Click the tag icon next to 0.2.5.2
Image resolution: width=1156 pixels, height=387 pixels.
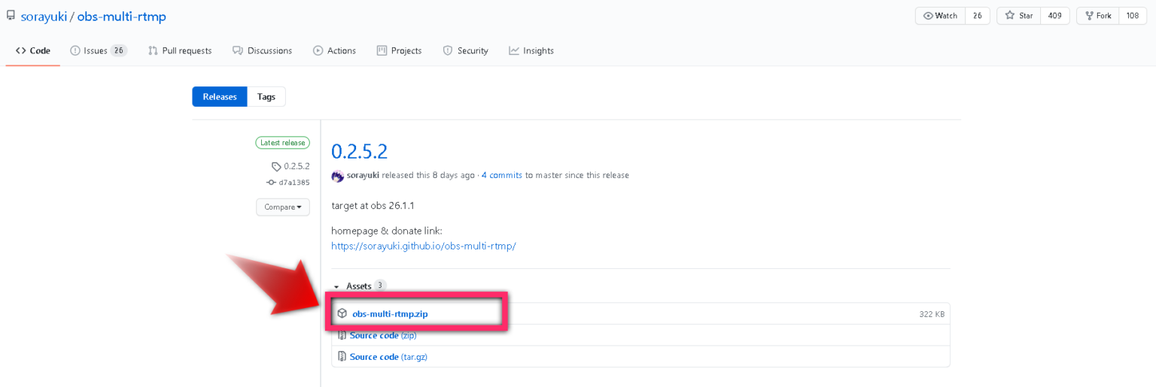click(x=276, y=166)
